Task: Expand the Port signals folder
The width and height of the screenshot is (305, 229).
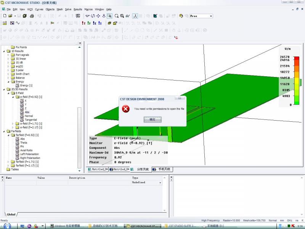Action: click(8, 55)
